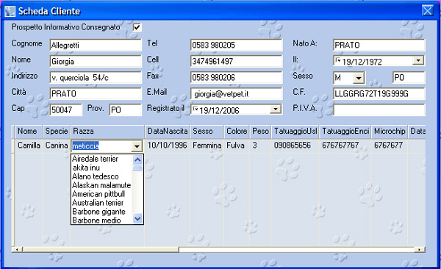Click the Cap field with 50047
This screenshot has width=441, height=269.
click(x=66, y=110)
